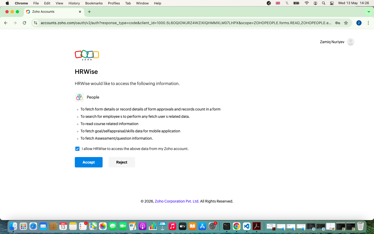Open the Bookmarks menu
Image resolution: width=374 pixels, height=234 pixels.
click(94, 3)
